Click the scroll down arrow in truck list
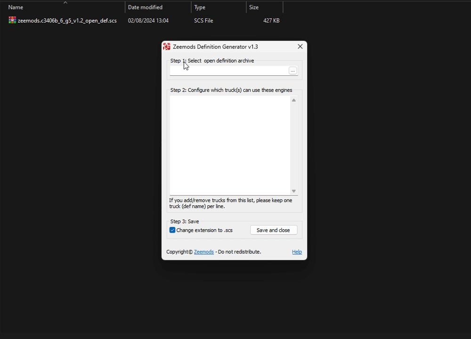The image size is (471, 339). [294, 191]
